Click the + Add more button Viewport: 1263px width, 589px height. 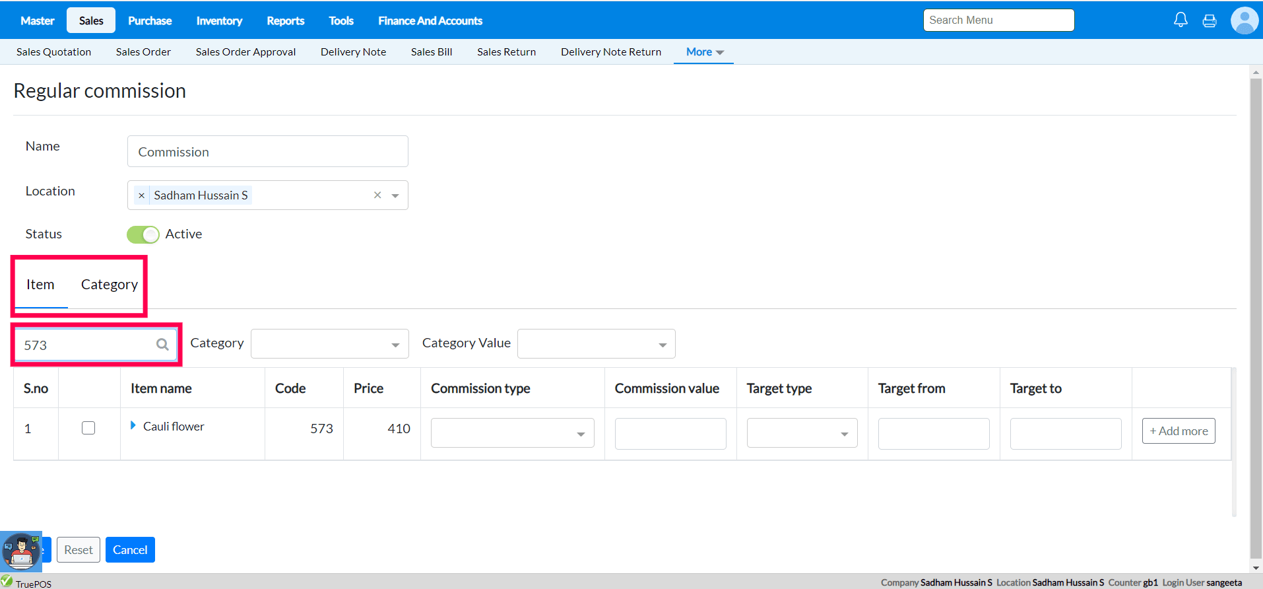point(1179,431)
